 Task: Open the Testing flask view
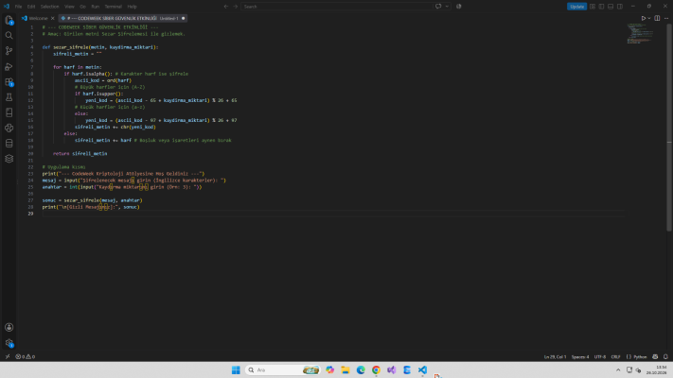(9, 97)
